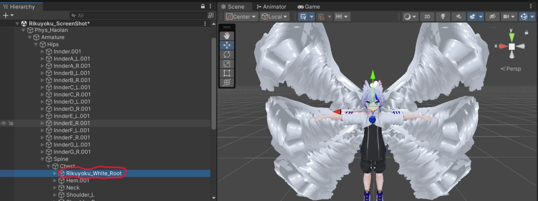Toggle grid snapping icon

click(303, 16)
